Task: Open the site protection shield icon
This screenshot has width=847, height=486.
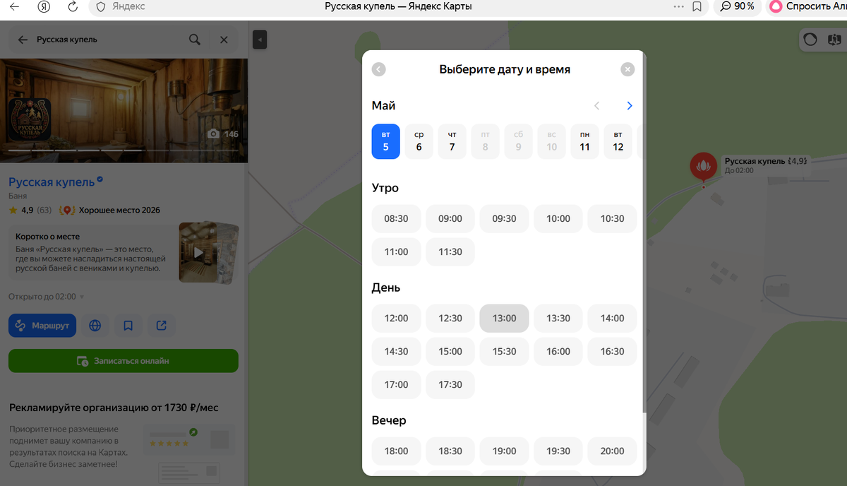Action: pos(101,6)
